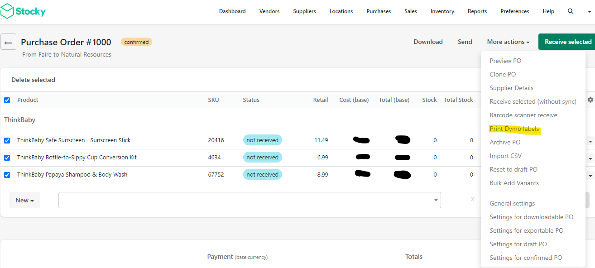
Task: Open the More actions dropdown
Action: [508, 42]
